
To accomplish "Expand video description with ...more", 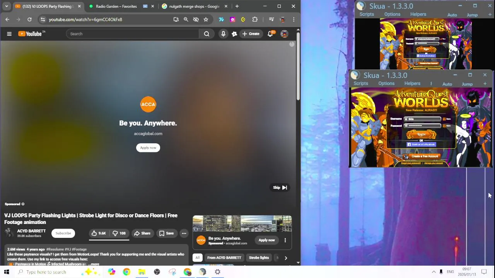I will [x=94, y=264].
